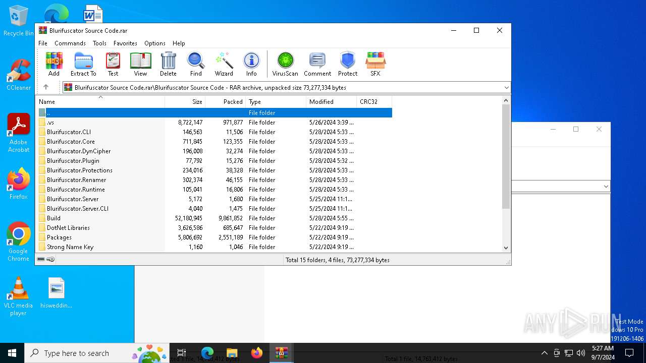Click the Delete trash icon
The height and width of the screenshot is (363, 646).
click(x=168, y=64)
